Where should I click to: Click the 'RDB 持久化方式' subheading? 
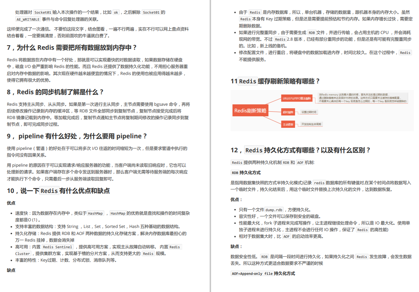[246, 173]
